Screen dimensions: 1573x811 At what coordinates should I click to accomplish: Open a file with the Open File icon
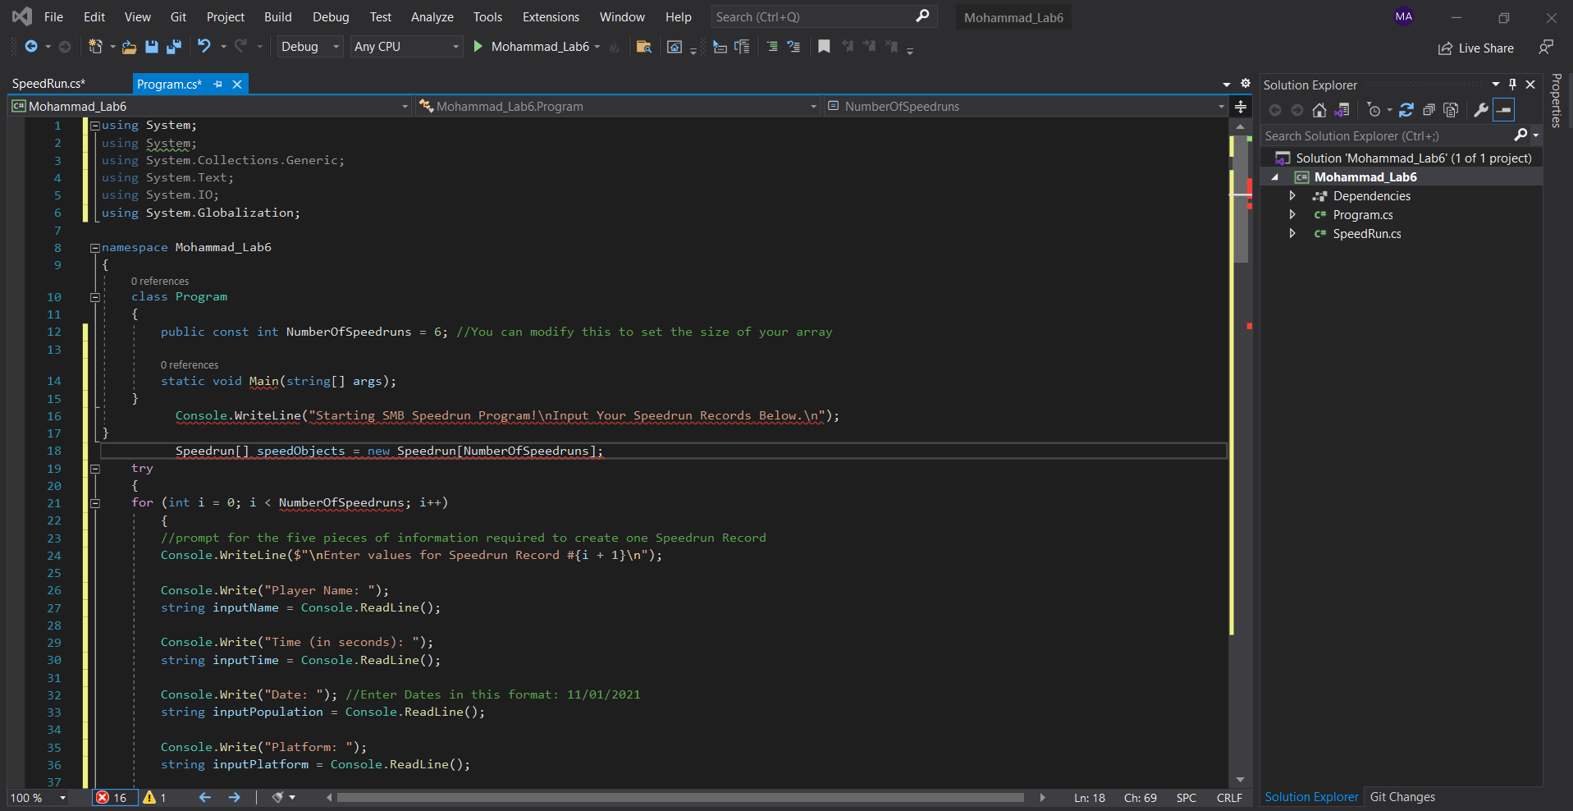pos(129,47)
